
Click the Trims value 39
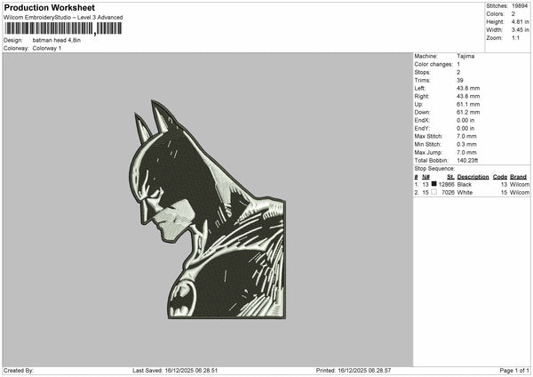(x=460, y=80)
